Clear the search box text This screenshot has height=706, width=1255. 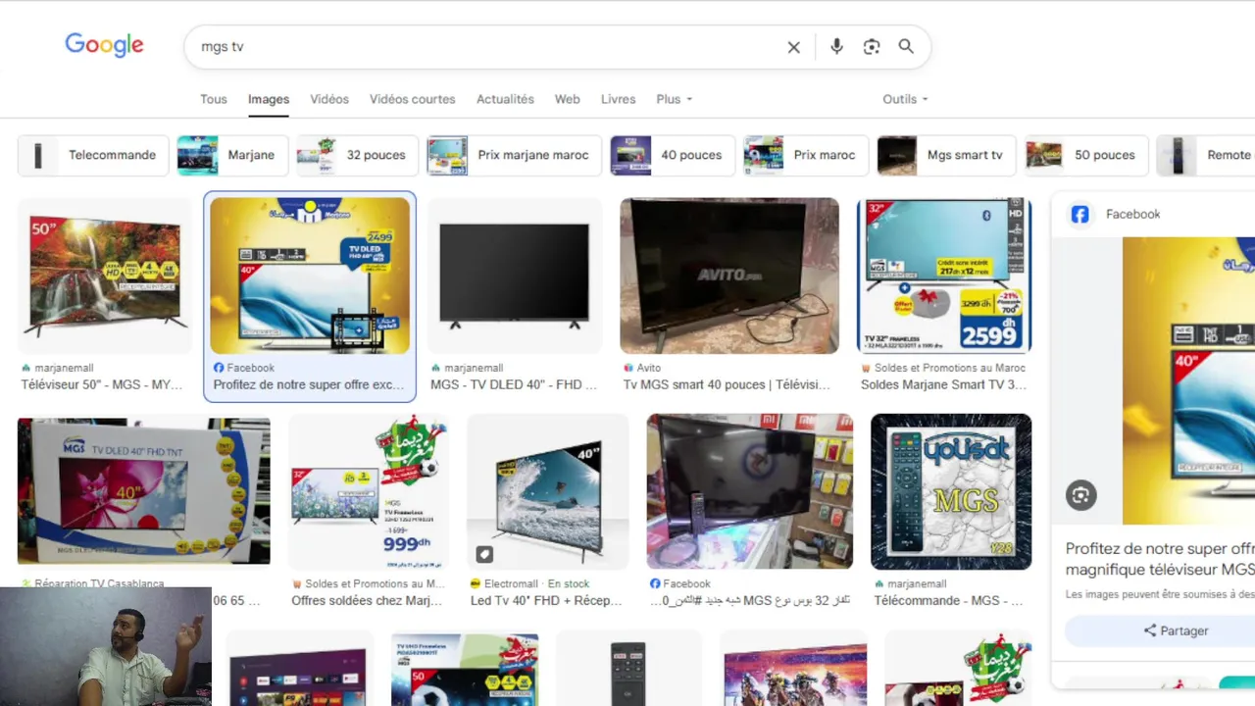click(x=794, y=47)
